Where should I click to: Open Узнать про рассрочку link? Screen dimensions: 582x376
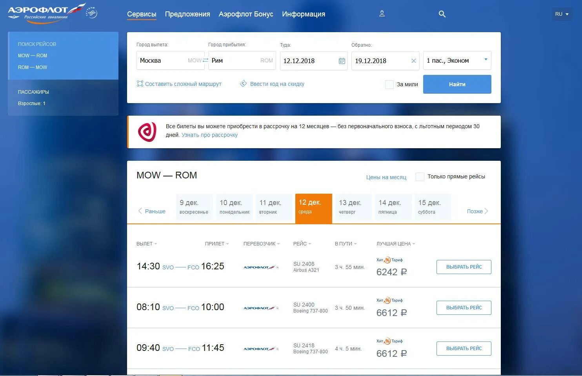209,135
